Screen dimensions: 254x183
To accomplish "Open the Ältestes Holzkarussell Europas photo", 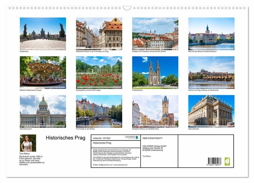I will coord(43,73).
